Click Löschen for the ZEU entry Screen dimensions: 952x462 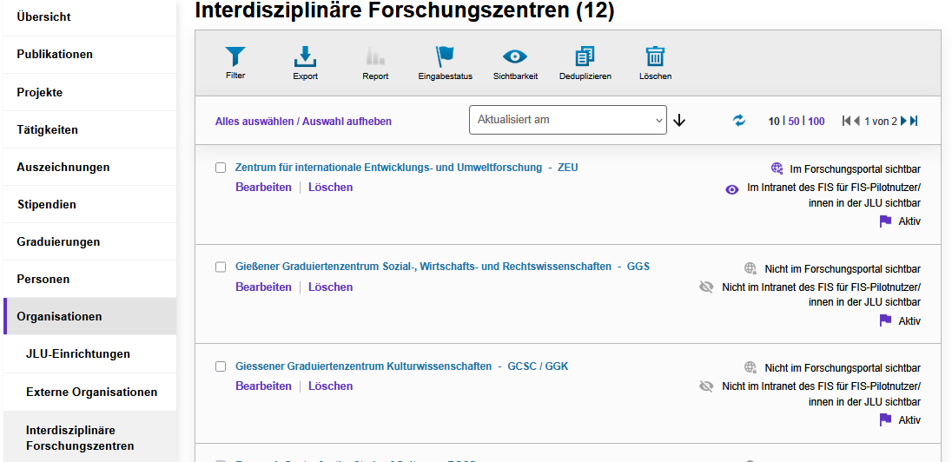click(x=330, y=187)
